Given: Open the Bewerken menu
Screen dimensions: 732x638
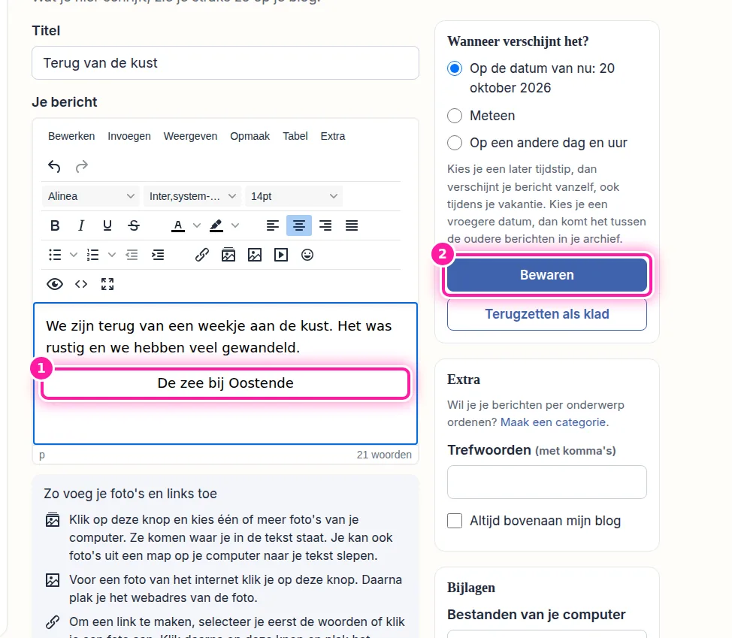Looking at the screenshot, I should tap(71, 136).
